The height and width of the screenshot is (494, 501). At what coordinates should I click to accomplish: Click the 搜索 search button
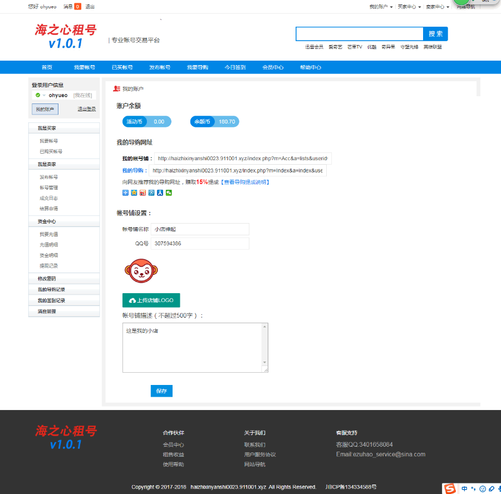tap(435, 33)
